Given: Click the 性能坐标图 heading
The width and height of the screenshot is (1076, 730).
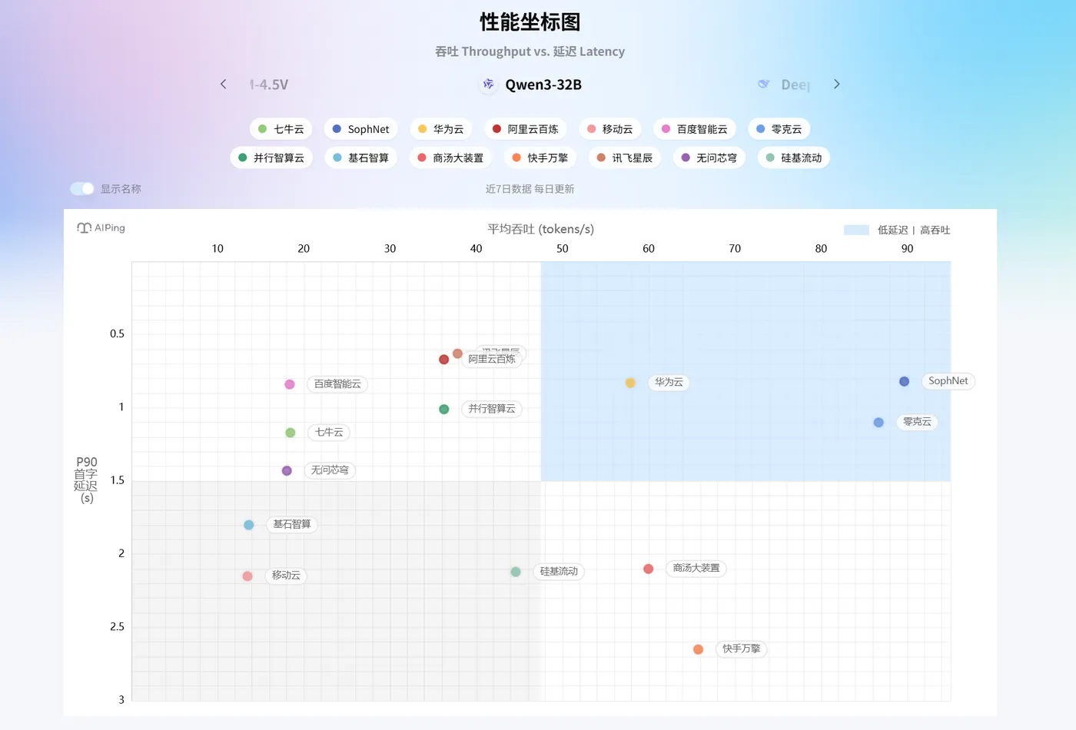Looking at the screenshot, I should pyautogui.click(x=530, y=22).
